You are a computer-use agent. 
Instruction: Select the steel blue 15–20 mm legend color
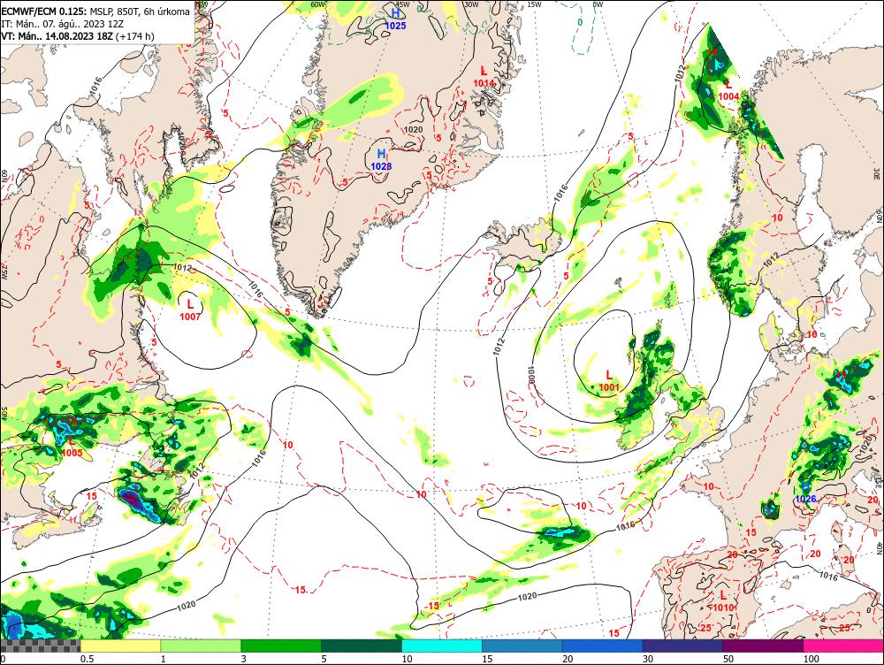522,646
